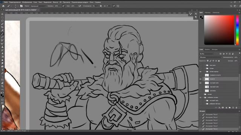The image size is (241, 135).
Task: Open the Layers panel options menu
Action: click(239, 49)
